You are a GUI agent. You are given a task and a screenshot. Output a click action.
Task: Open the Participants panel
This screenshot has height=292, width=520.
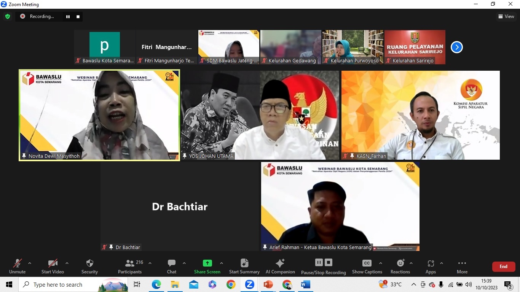point(130,266)
